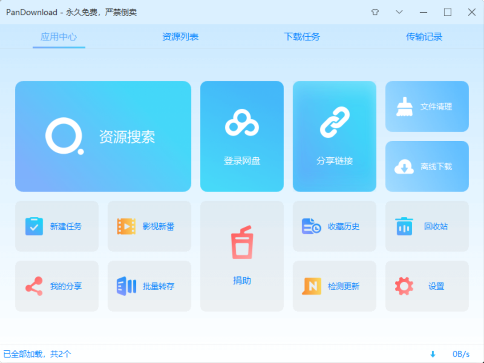The height and width of the screenshot is (363, 484).
Task: Switch to the 传输记录 tab
Action: point(424,37)
